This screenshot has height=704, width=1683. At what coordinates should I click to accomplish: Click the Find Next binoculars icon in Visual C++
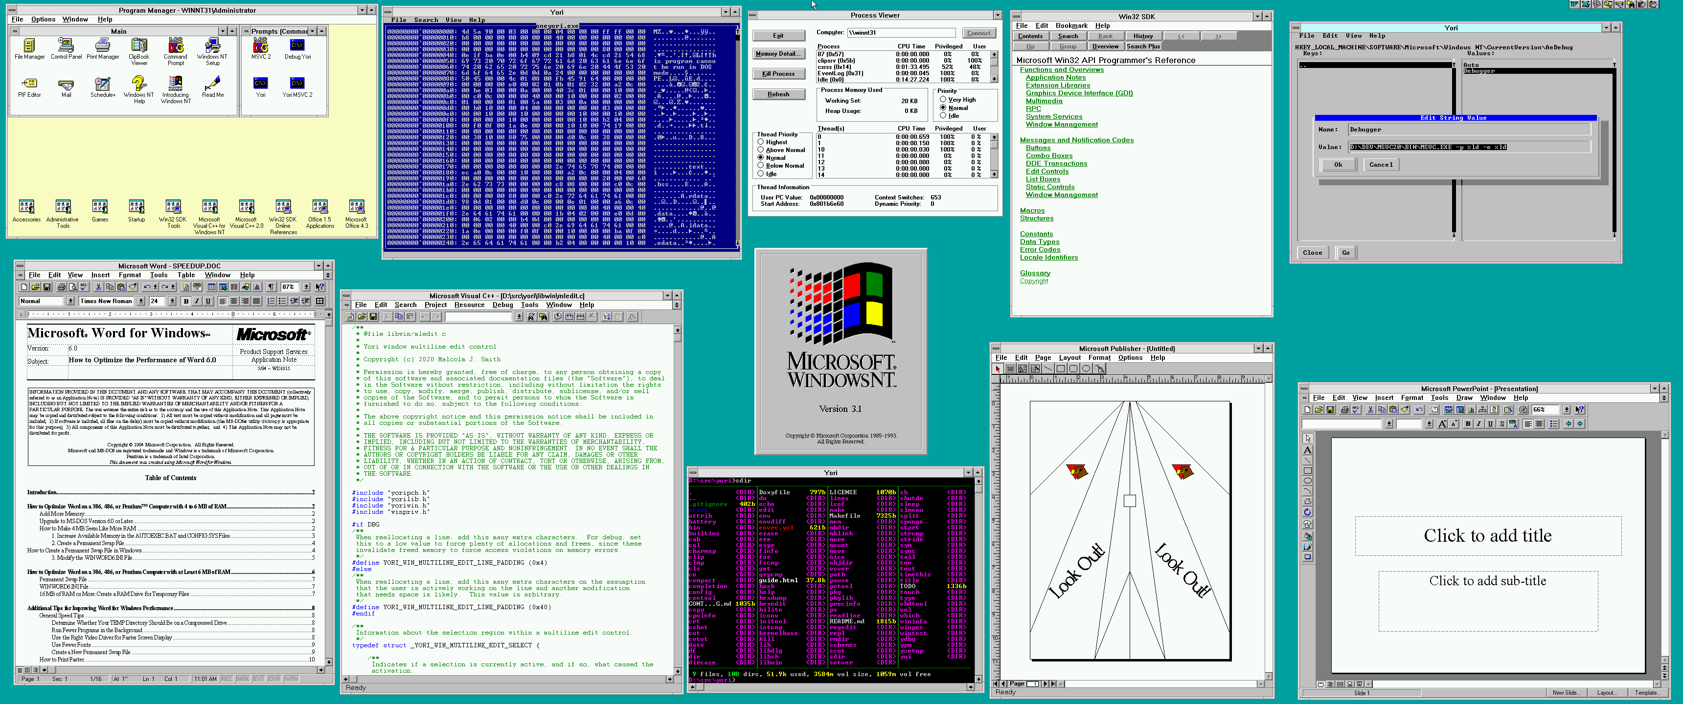(x=532, y=317)
